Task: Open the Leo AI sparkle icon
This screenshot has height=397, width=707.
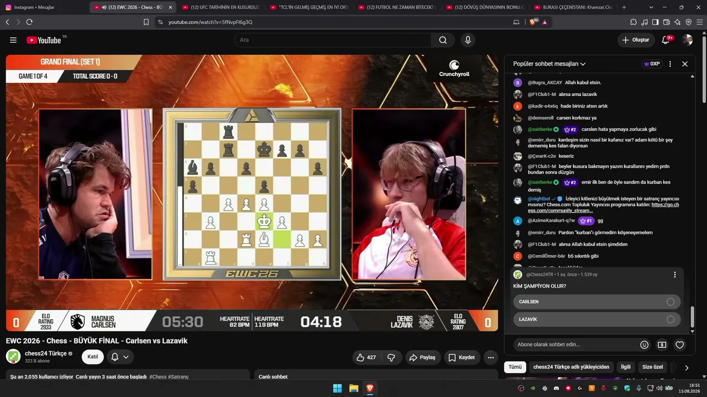Action: (677, 22)
